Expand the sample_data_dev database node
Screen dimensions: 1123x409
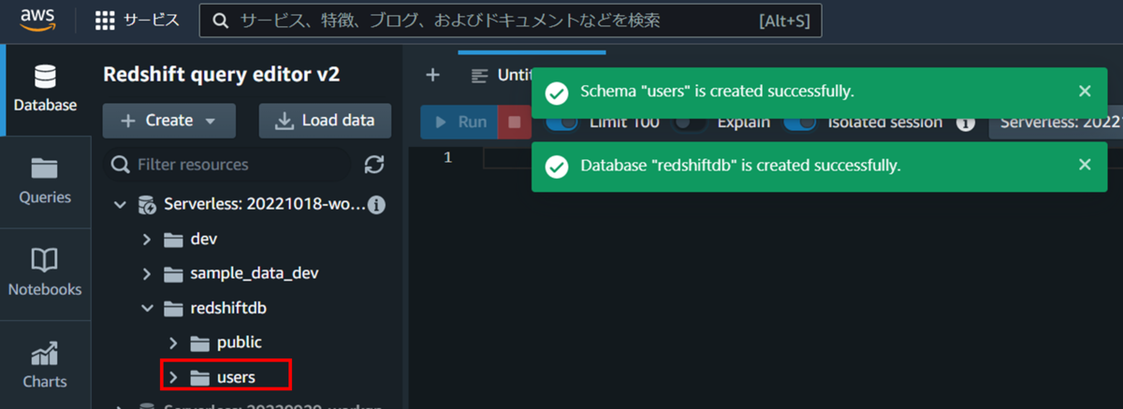[x=146, y=273]
